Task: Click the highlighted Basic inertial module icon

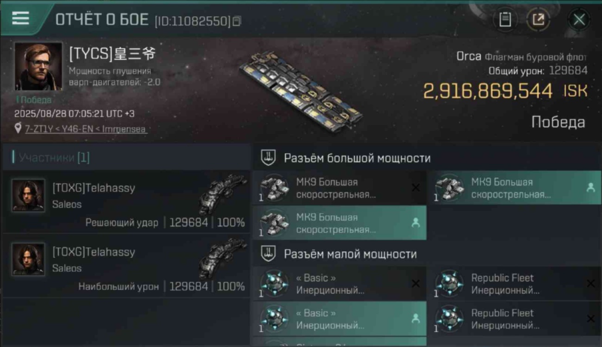Action: coord(274,319)
